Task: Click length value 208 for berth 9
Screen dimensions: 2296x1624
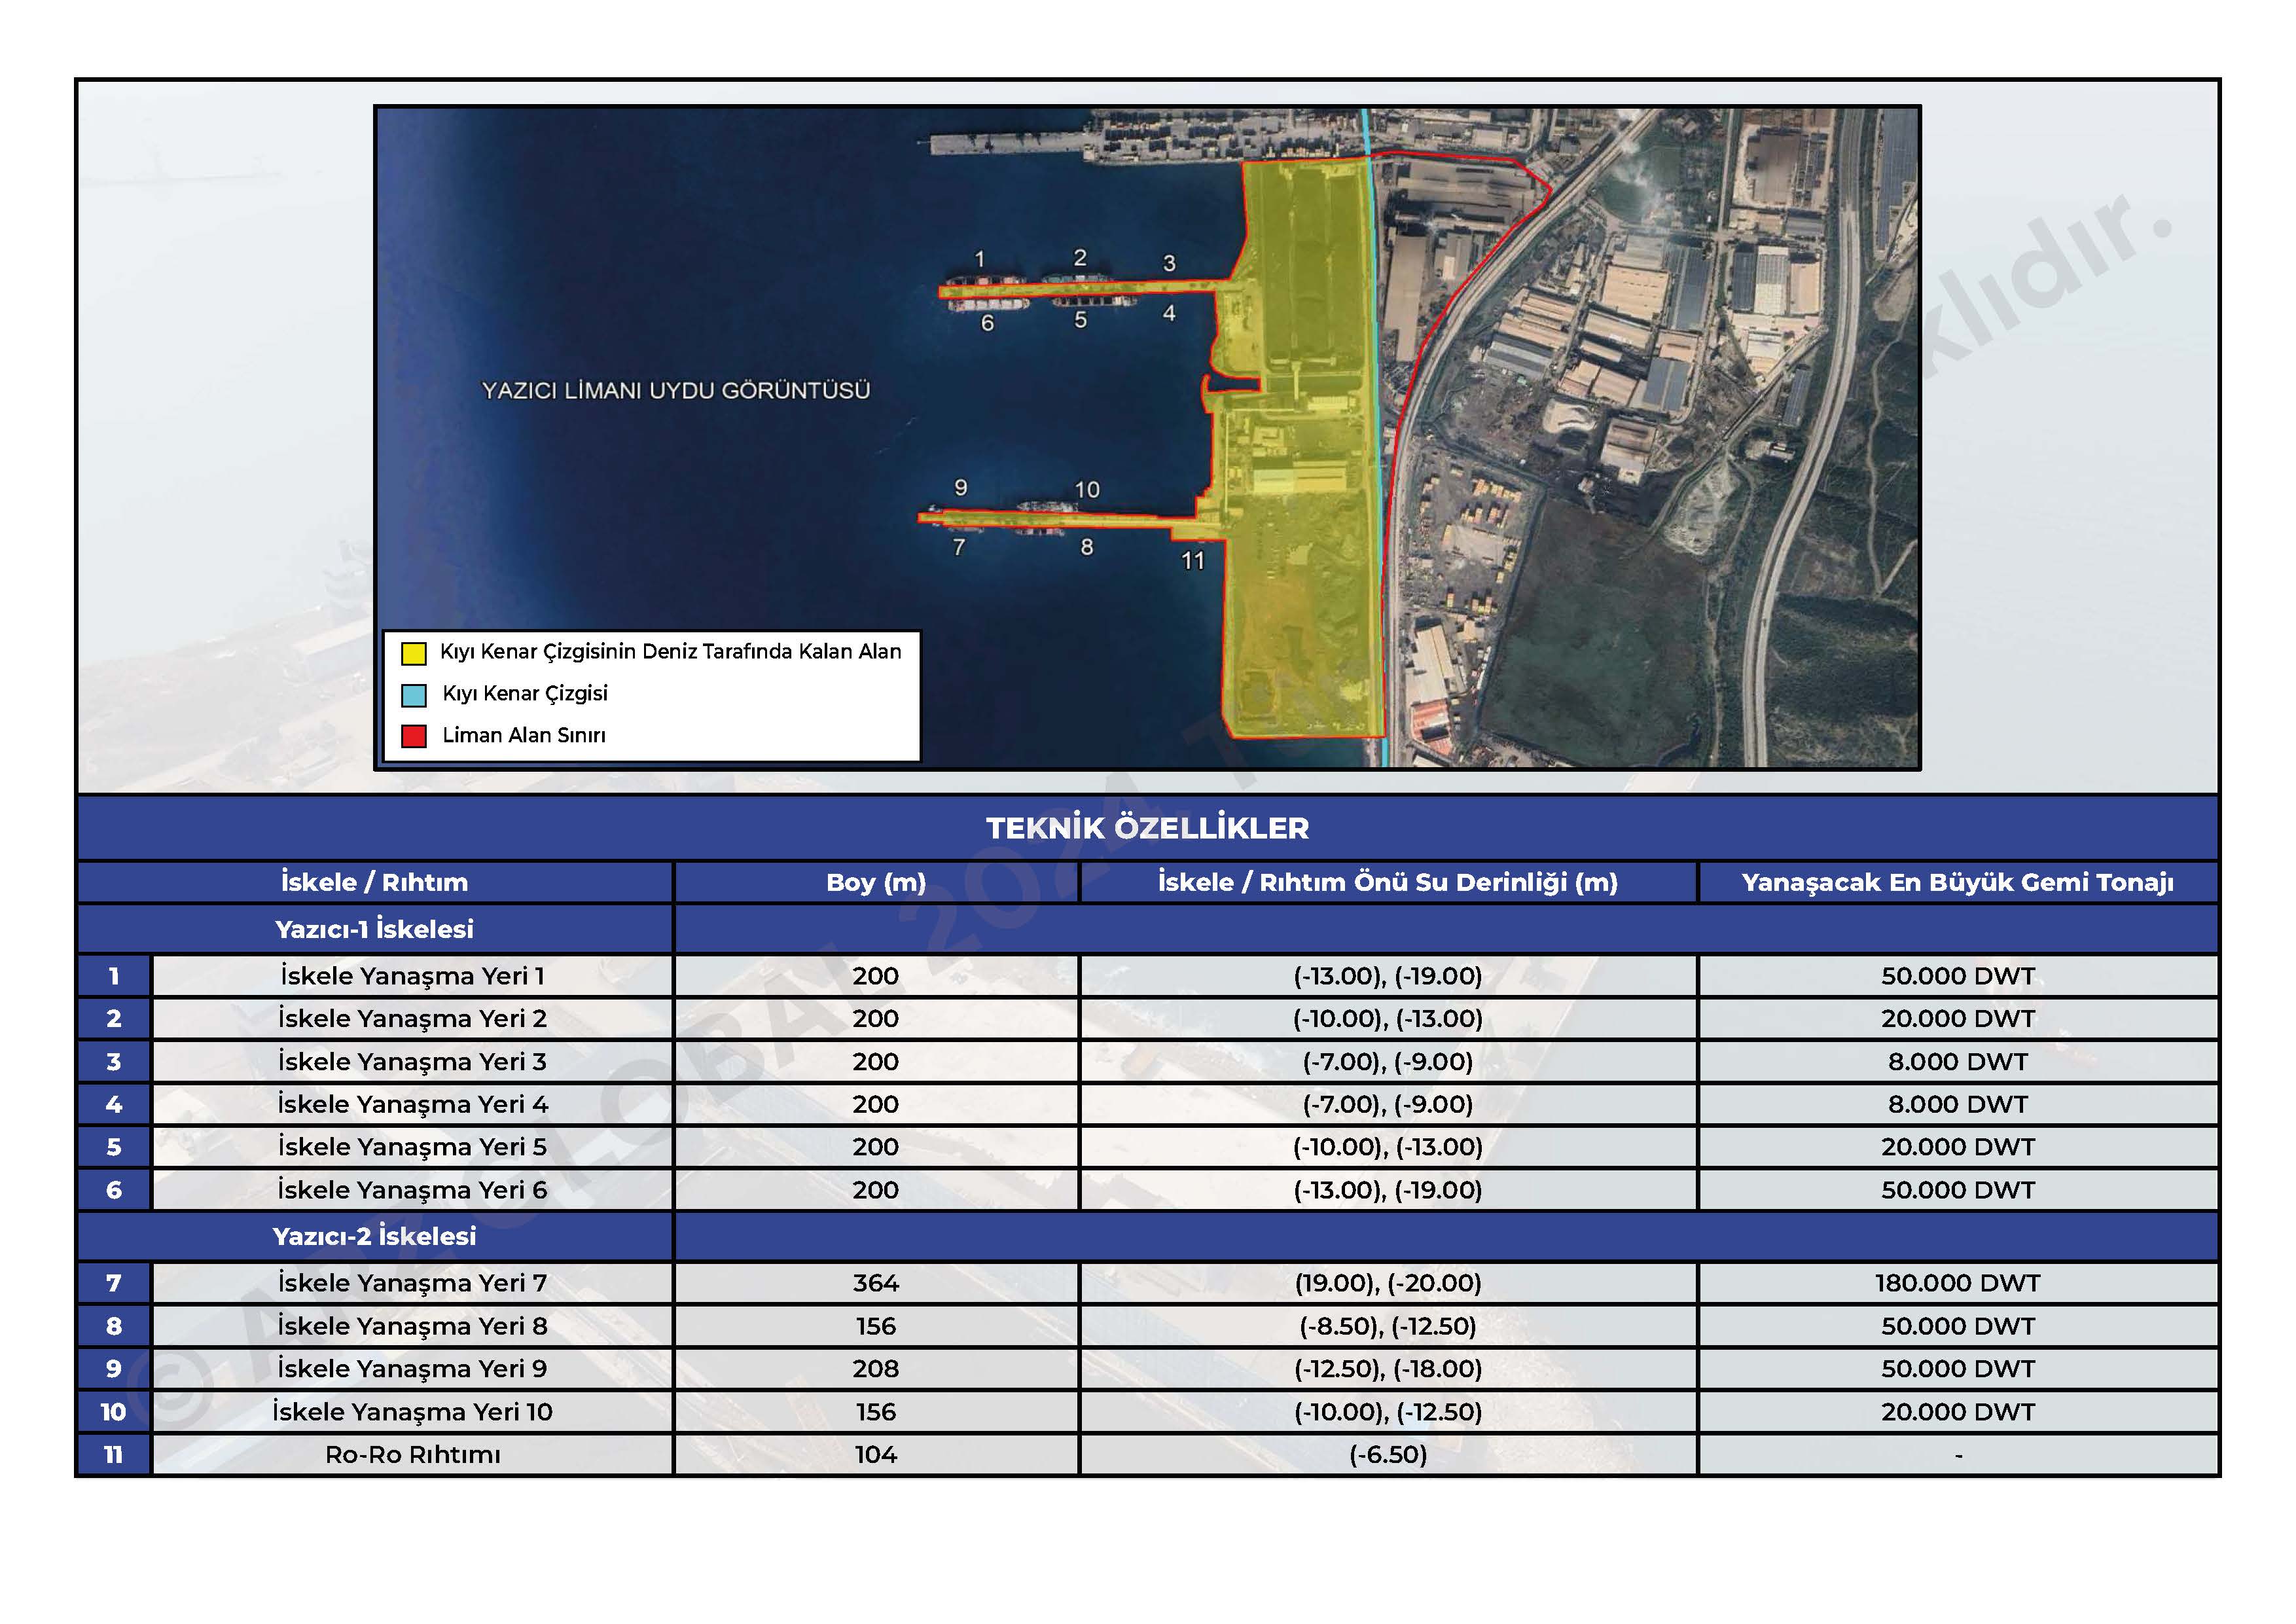Action: 876,1369
